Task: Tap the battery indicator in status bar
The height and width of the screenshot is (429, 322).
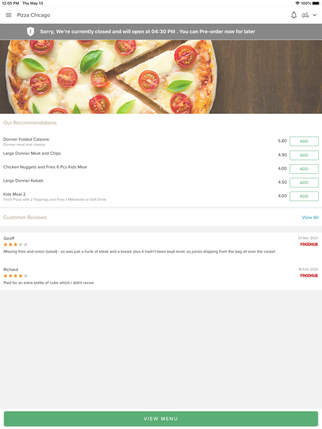Action: [316, 3]
